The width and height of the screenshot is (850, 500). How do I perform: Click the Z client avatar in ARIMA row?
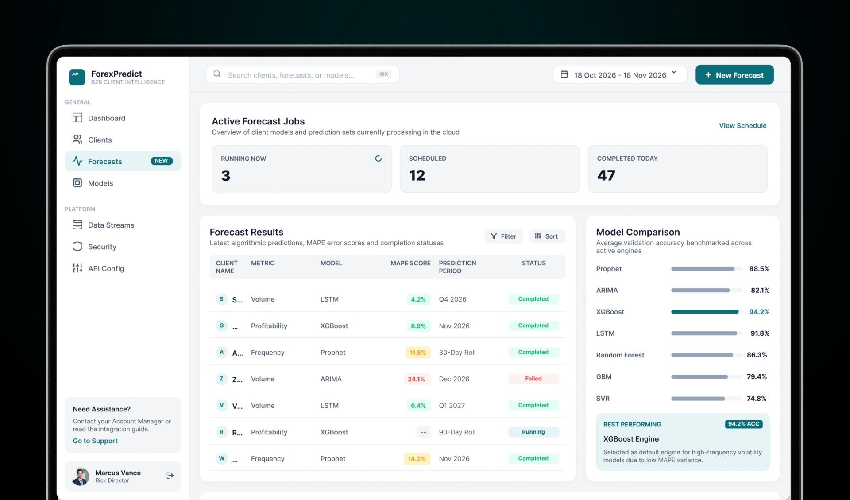[x=222, y=379]
